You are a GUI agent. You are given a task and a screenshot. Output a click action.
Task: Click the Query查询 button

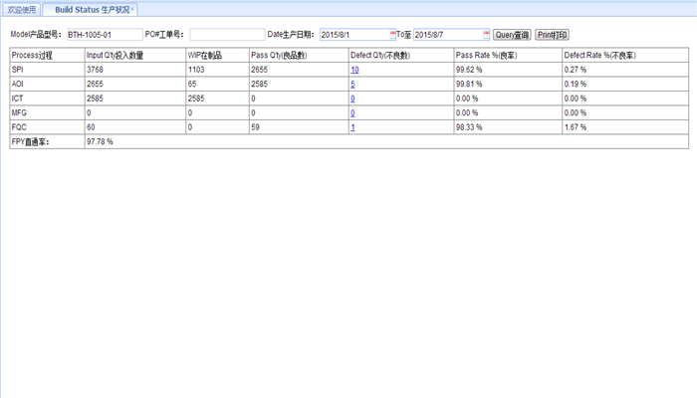512,35
